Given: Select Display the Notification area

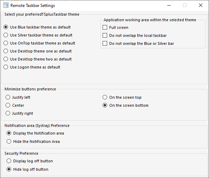Looking at the screenshot, I should (9, 133).
